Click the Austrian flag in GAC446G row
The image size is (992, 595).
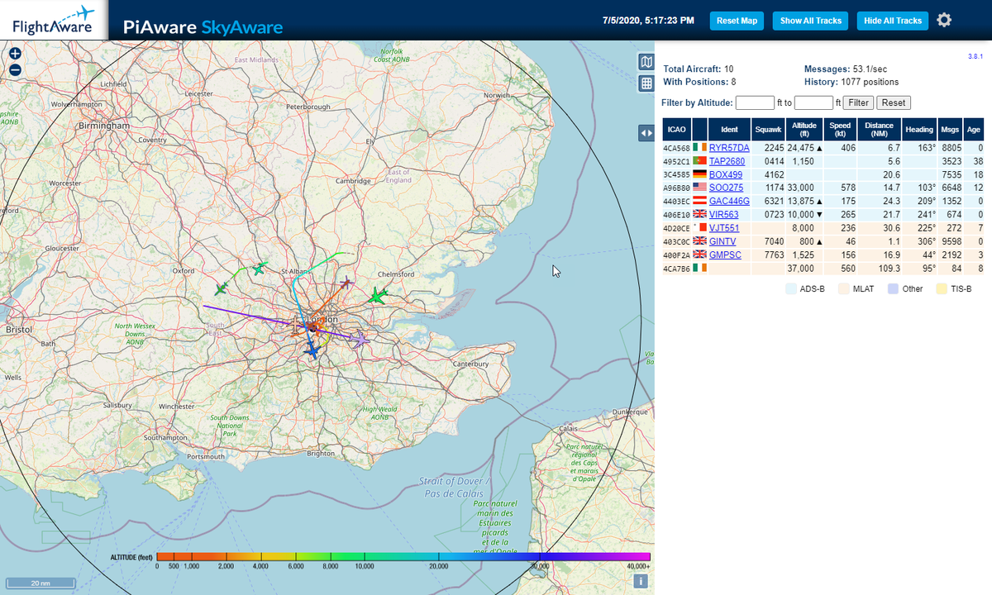(699, 201)
